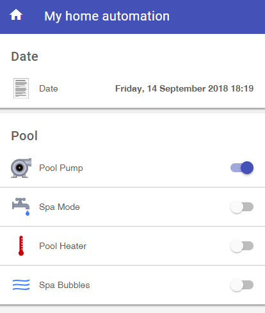Select the Spa Bubbles label
Viewport: 265px width, 313px height.
coord(65,285)
